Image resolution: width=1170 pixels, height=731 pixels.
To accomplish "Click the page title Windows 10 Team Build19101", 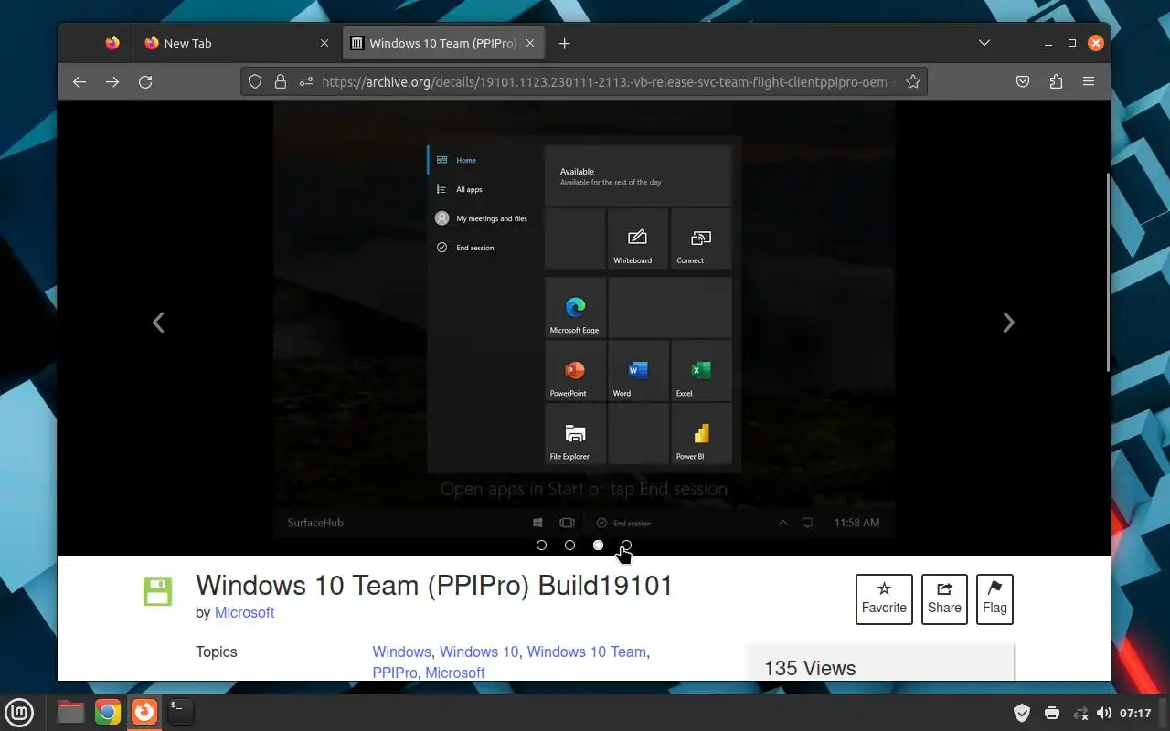I will (x=434, y=585).
